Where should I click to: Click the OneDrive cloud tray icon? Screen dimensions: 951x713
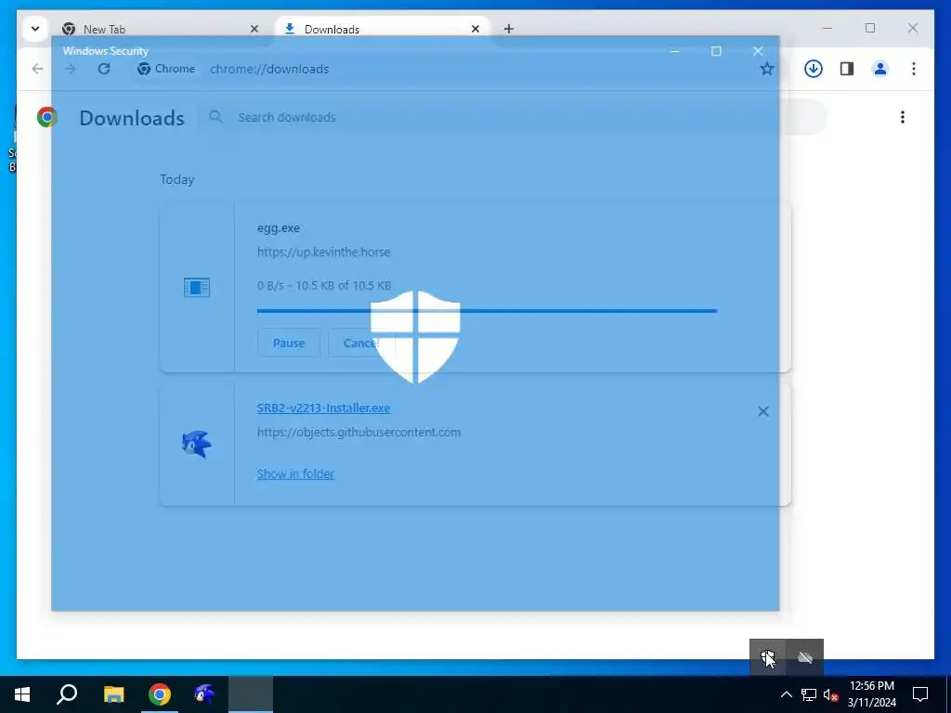[805, 657]
